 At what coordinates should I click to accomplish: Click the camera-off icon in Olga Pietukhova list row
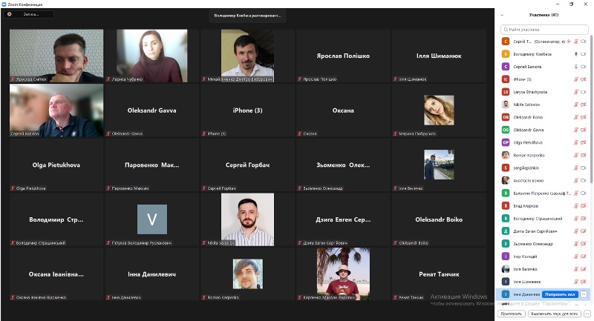[x=584, y=142]
